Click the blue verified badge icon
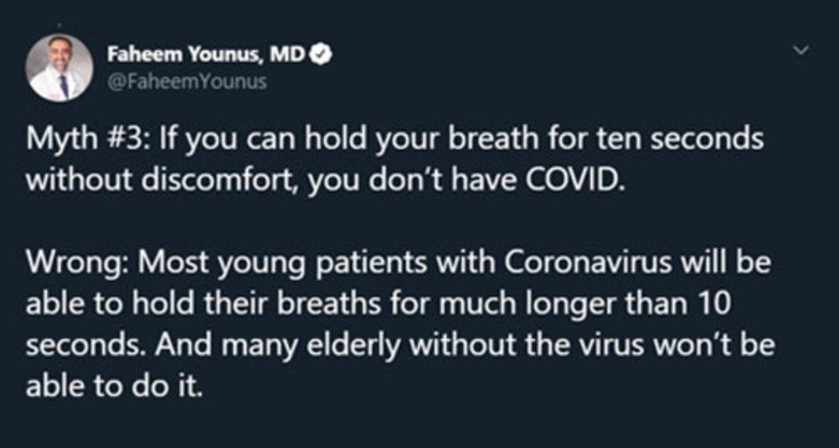The height and width of the screenshot is (448, 839). coord(322,54)
